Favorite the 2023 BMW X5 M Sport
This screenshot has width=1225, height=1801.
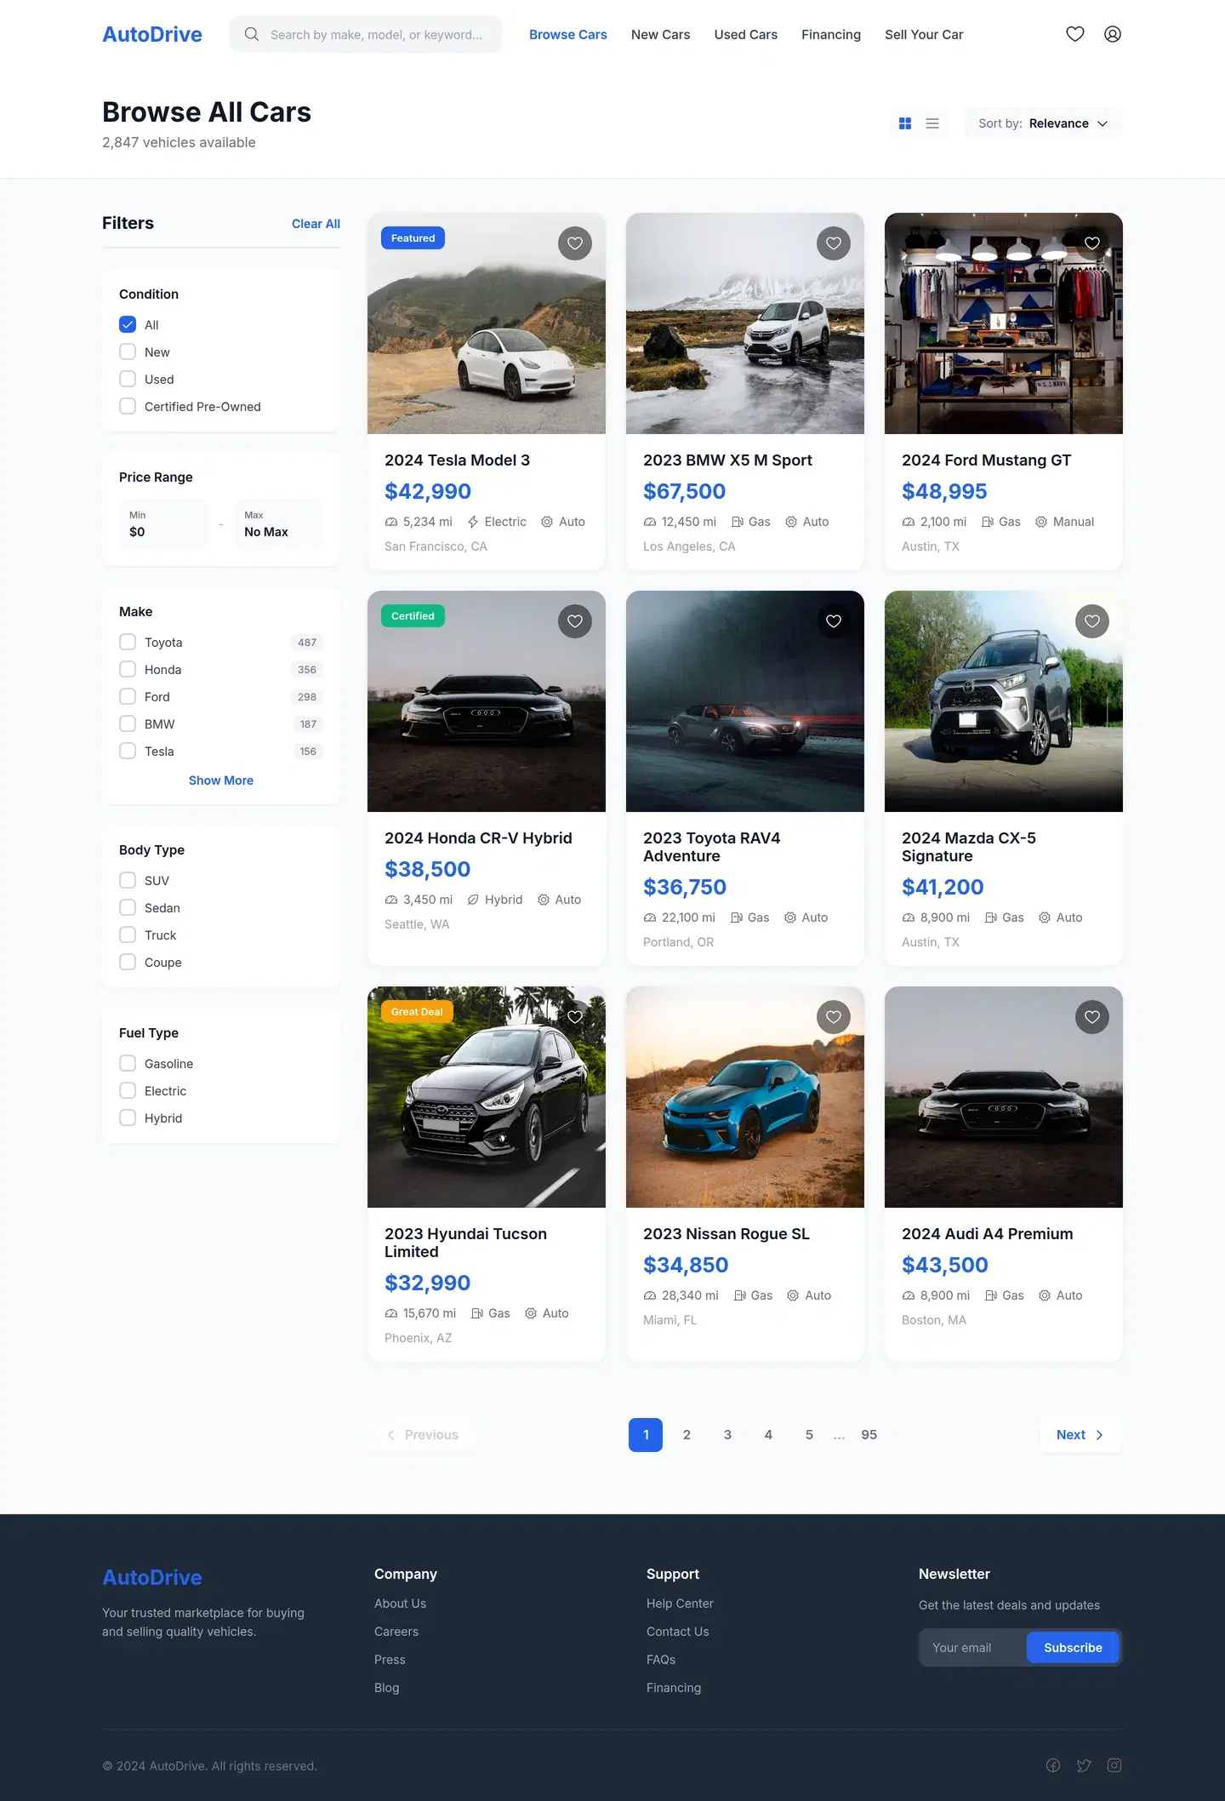tap(834, 243)
